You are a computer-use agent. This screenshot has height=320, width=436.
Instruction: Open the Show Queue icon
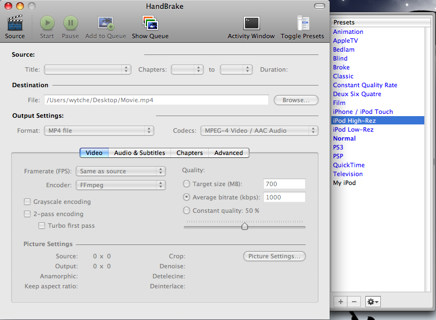coord(150,22)
